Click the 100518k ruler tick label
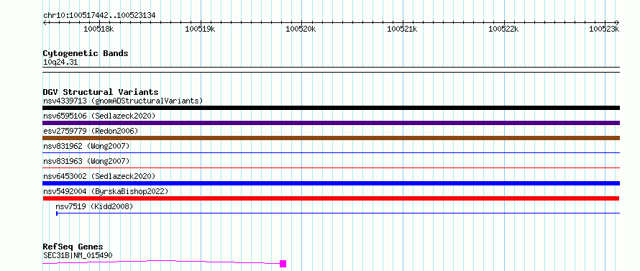 pos(99,29)
